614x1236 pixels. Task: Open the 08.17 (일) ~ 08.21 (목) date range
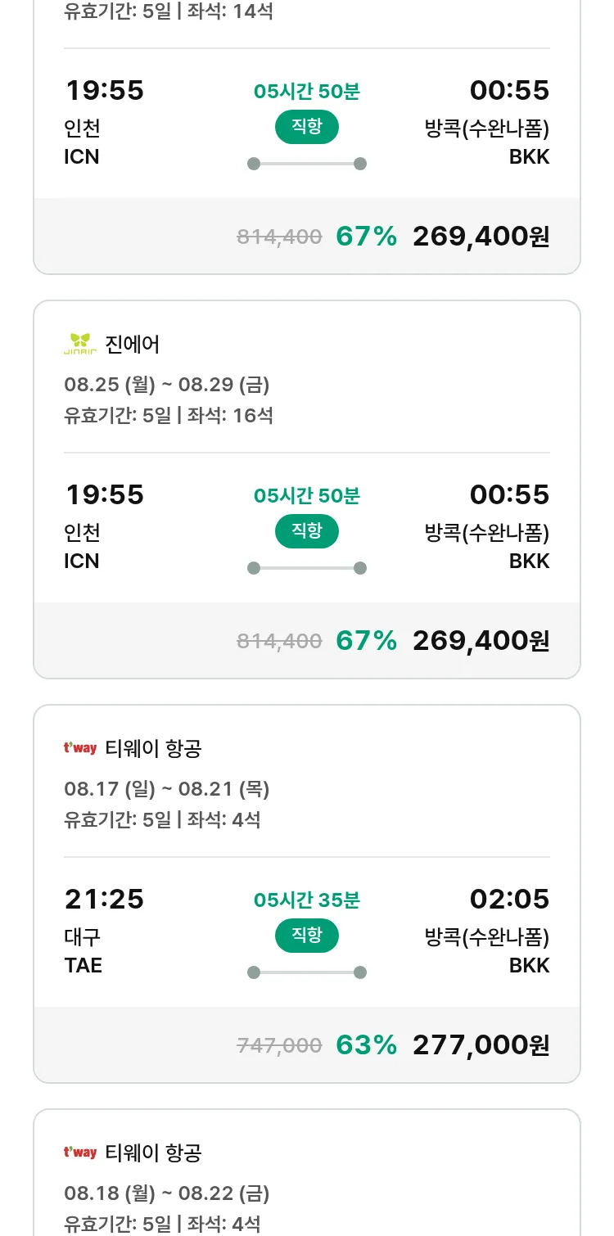(167, 789)
